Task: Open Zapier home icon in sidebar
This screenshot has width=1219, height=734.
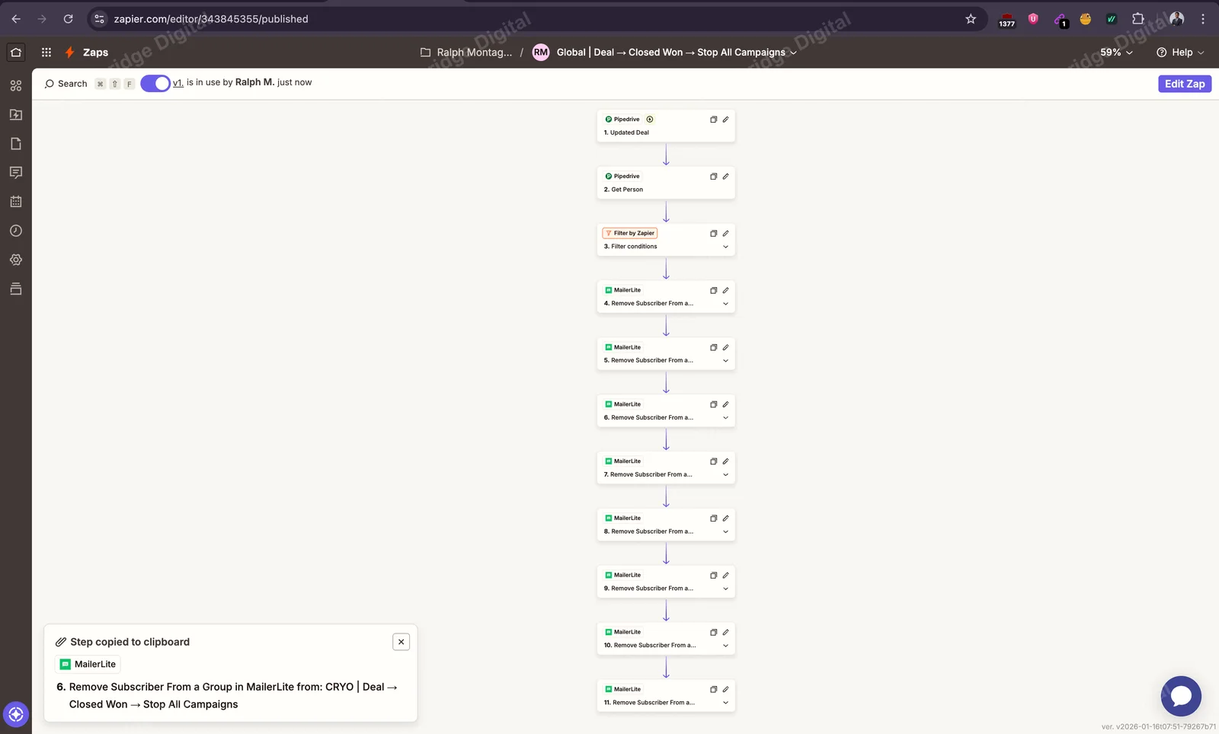Action: 16,53
